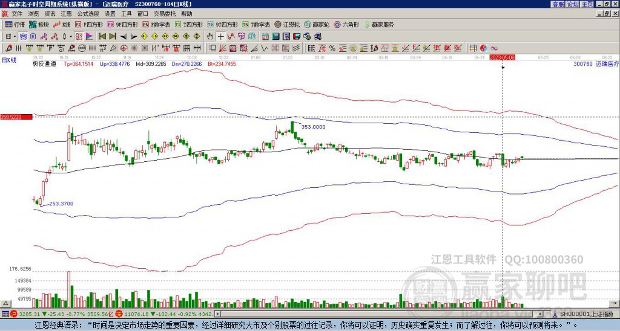Screen dimensions: 620x331
Task: Open the 公式选股 menu
Action: [x=88, y=14]
